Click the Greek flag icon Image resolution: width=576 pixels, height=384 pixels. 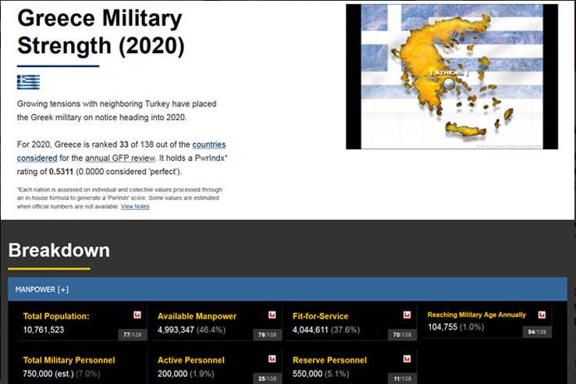click(28, 82)
